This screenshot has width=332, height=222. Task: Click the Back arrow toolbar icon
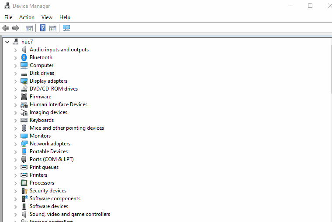click(x=6, y=28)
